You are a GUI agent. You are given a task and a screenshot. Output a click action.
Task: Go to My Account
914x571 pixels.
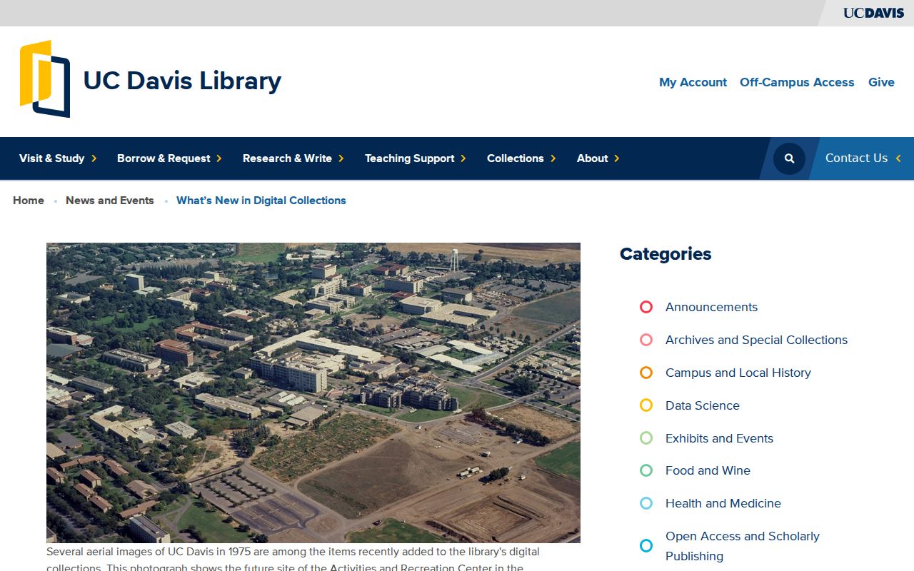[693, 82]
